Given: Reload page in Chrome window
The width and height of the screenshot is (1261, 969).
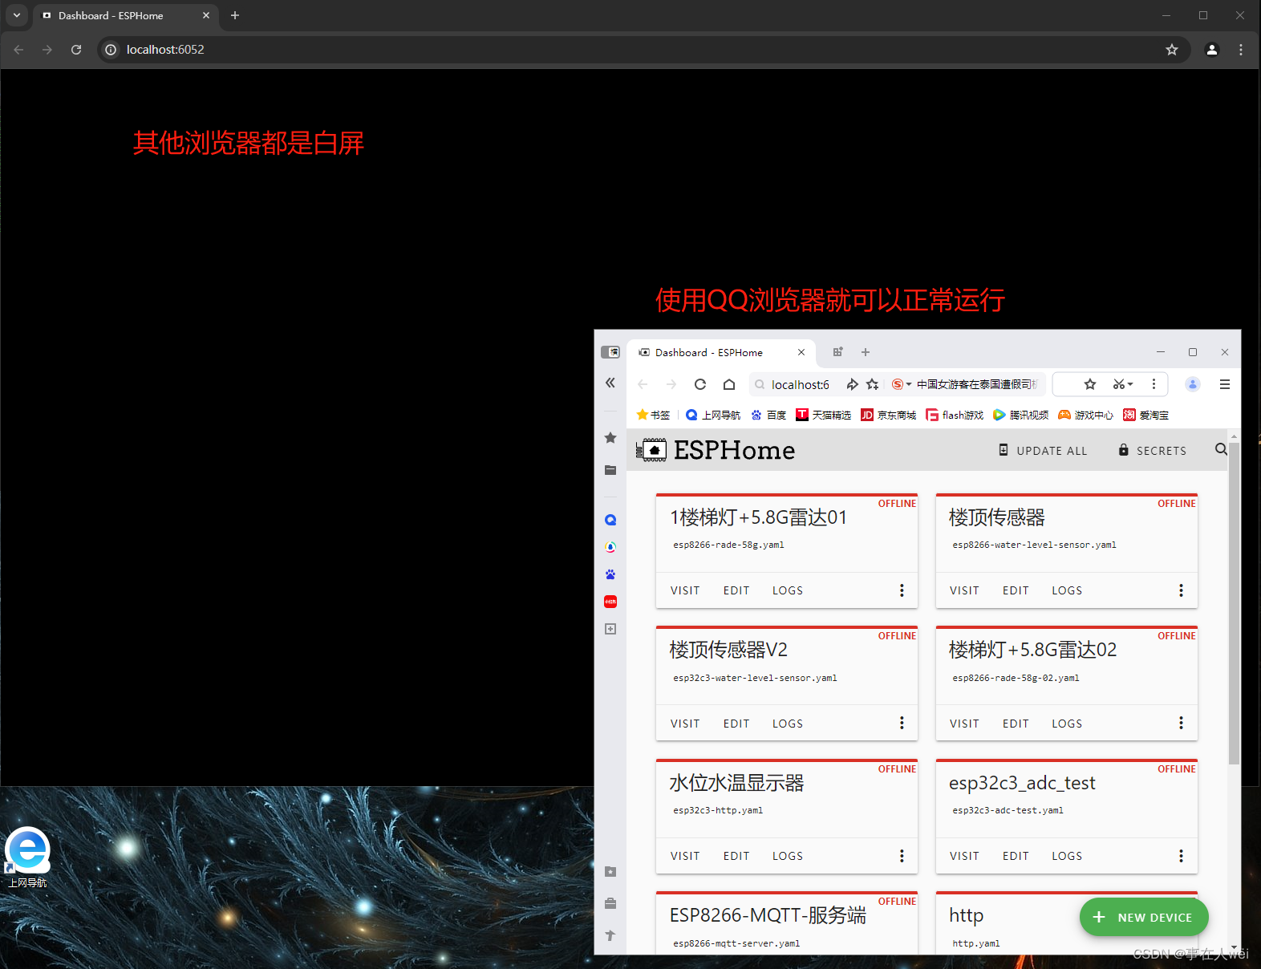Looking at the screenshot, I should pyautogui.click(x=76, y=50).
